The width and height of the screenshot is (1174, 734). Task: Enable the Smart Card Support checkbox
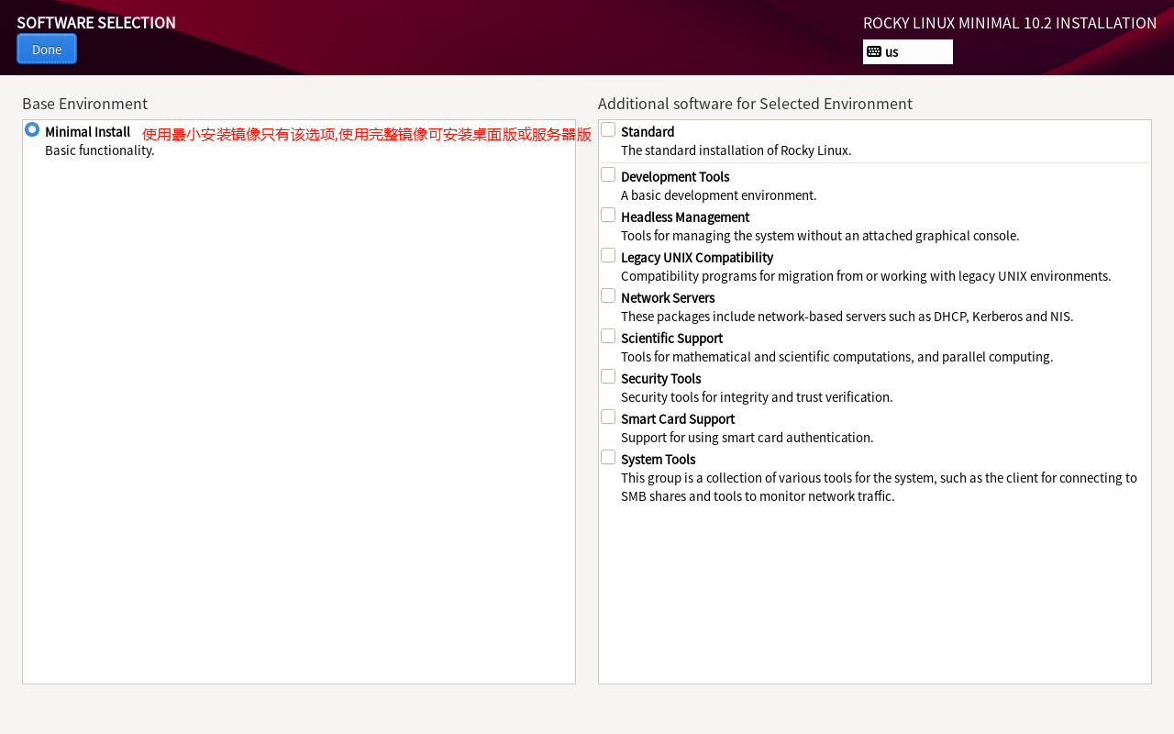click(608, 417)
